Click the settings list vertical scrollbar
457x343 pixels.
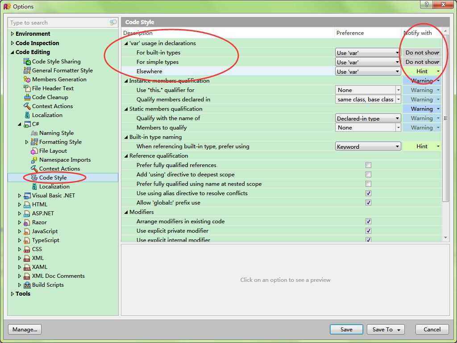[445, 118]
